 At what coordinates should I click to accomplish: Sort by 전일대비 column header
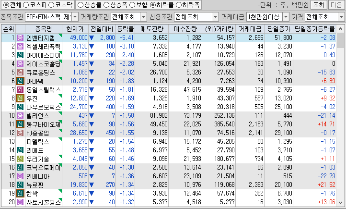pyautogui.click(x=102, y=29)
